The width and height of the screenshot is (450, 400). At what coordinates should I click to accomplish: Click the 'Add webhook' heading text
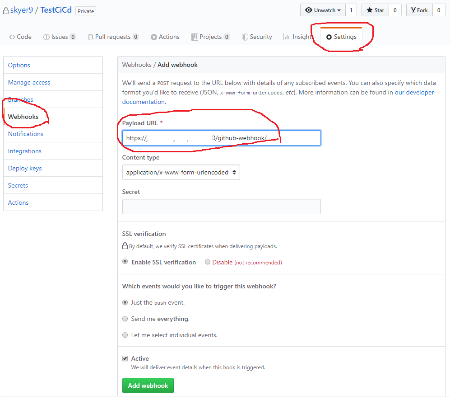tap(178, 65)
